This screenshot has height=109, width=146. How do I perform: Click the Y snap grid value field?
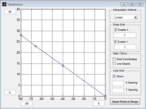tap(125, 47)
